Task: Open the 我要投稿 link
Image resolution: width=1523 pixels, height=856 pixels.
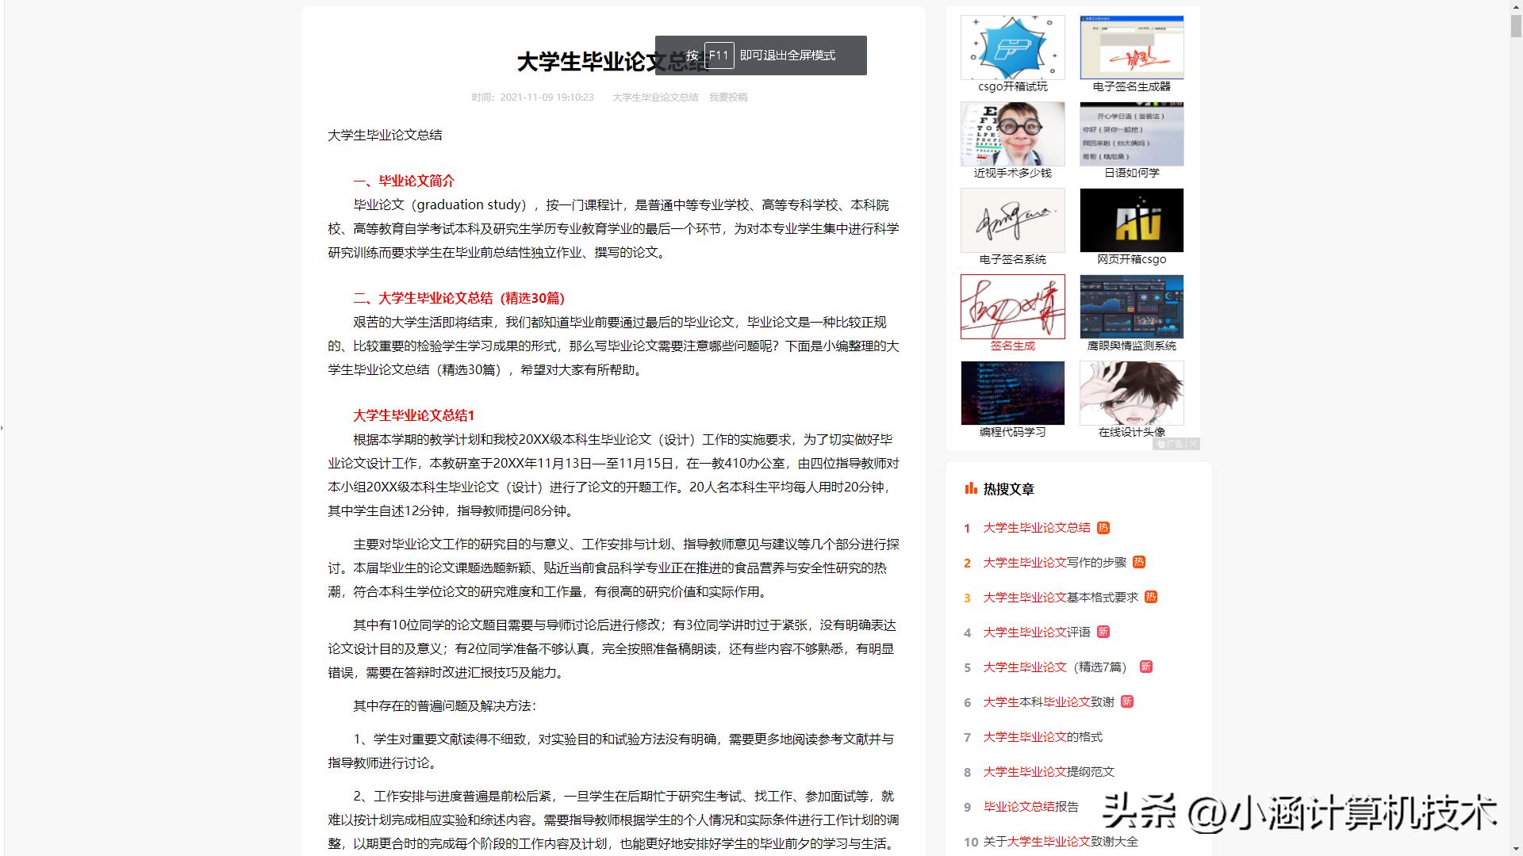Action: [x=728, y=97]
